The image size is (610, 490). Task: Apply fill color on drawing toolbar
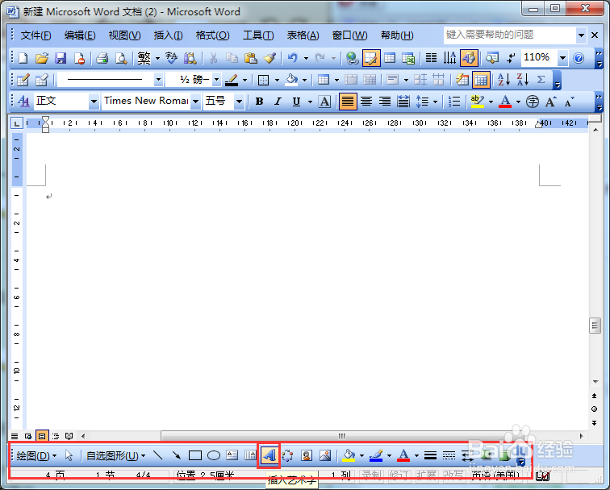click(x=349, y=455)
